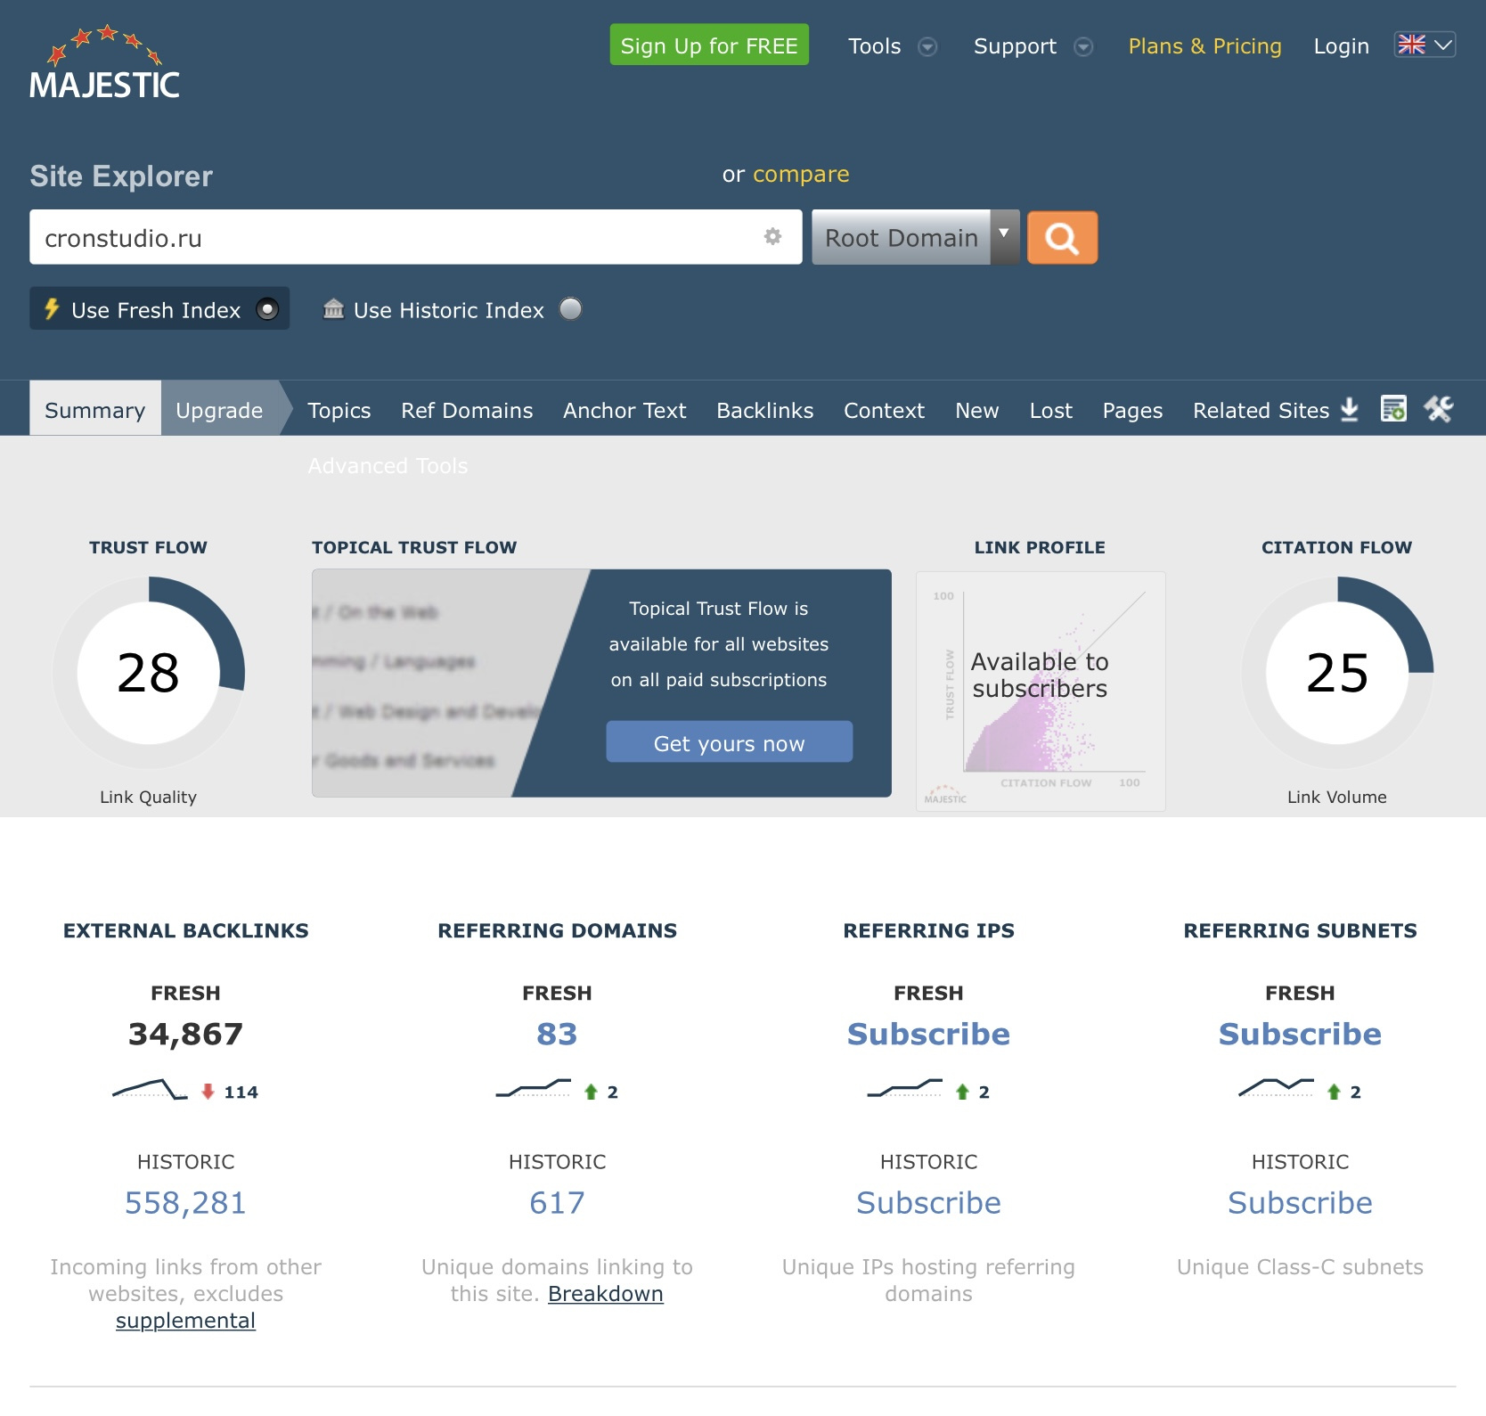The height and width of the screenshot is (1416, 1486).
Task: Select Use Historic Index radio button
Action: click(570, 309)
